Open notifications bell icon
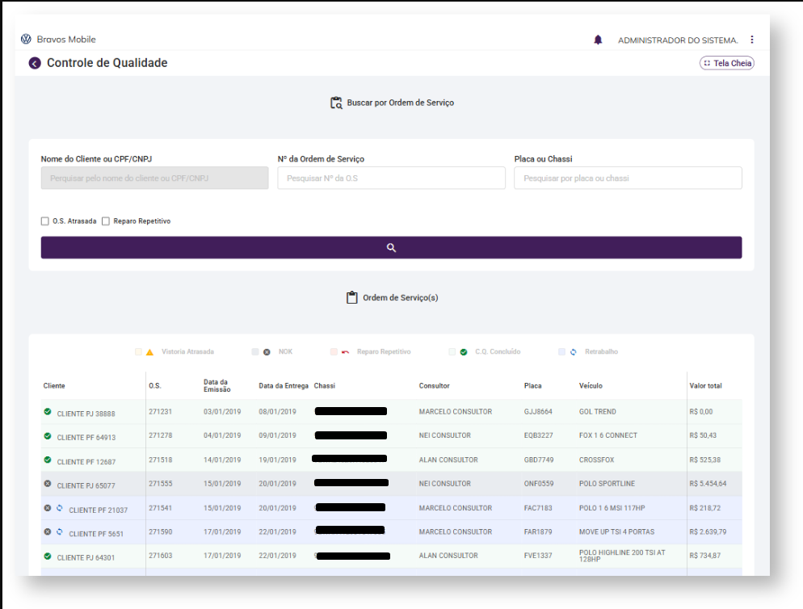The image size is (803, 609). pyautogui.click(x=598, y=40)
